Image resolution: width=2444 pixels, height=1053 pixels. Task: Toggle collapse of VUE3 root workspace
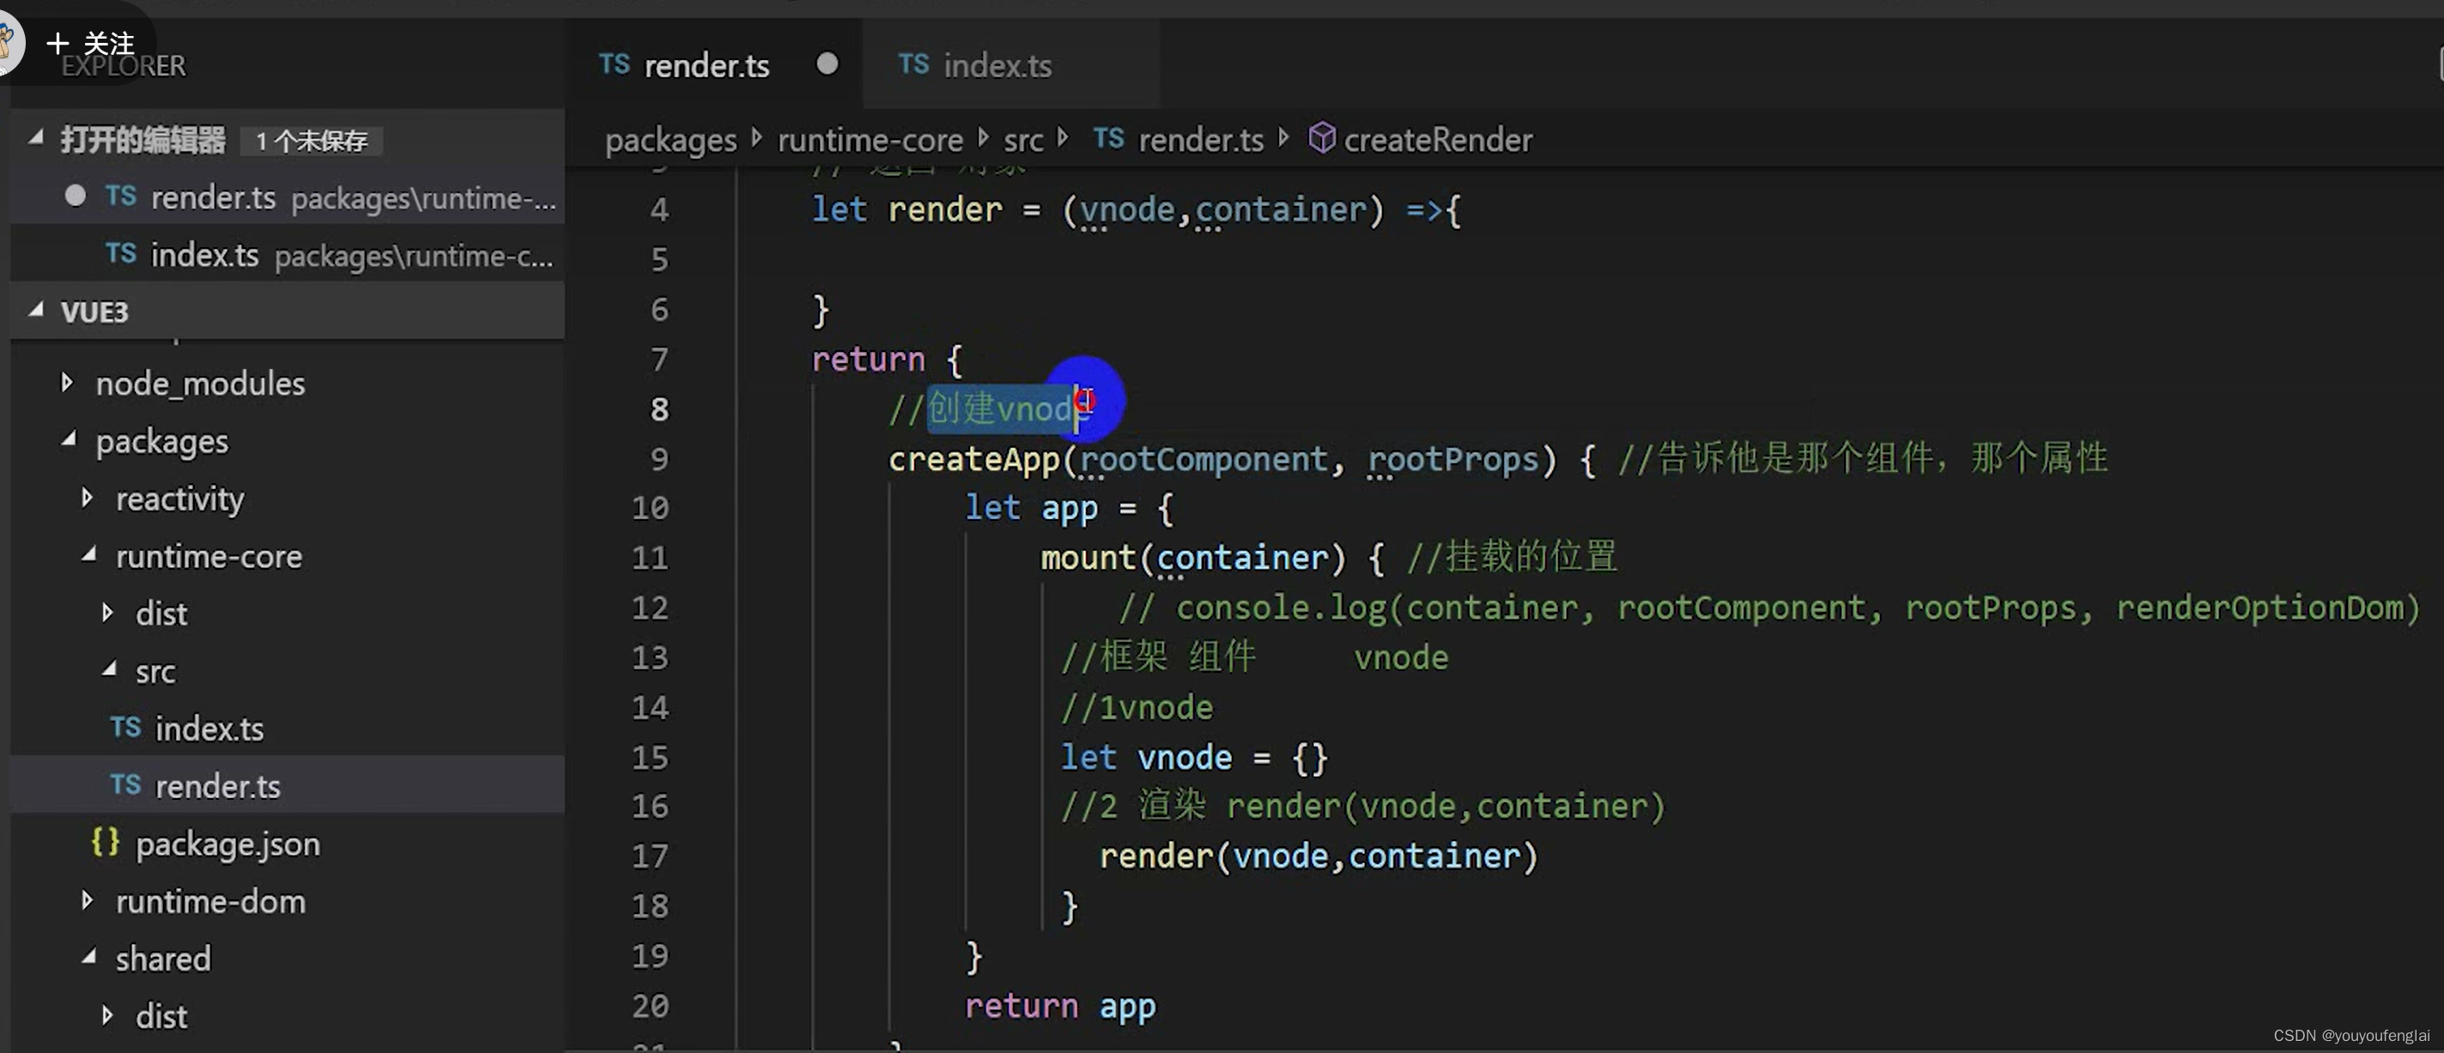[x=36, y=310]
